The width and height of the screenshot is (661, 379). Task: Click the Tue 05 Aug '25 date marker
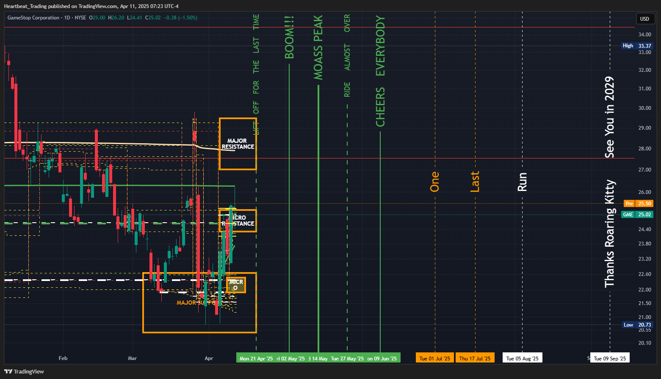pos(523,358)
